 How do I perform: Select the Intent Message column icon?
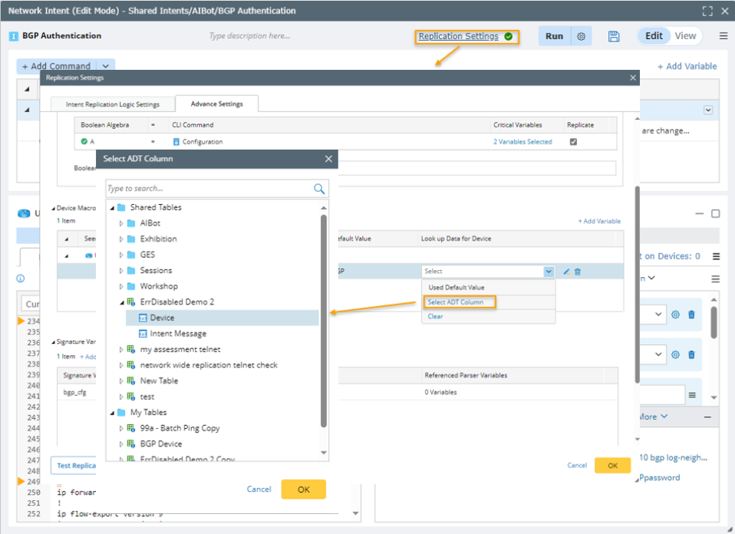143,334
